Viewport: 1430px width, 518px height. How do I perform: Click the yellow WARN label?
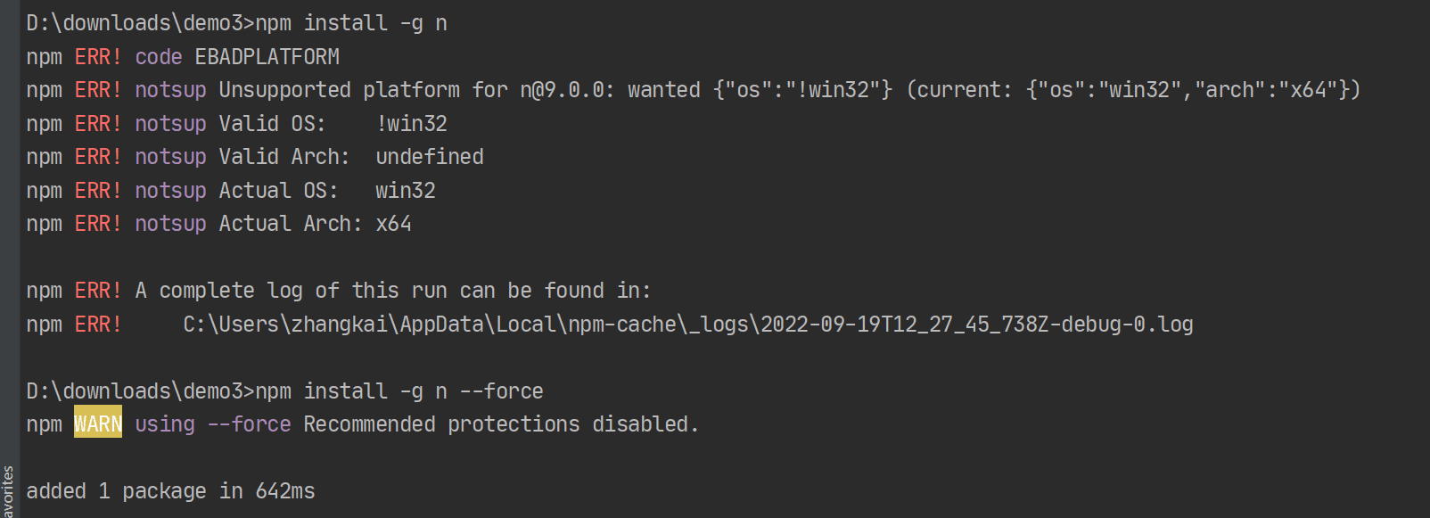click(x=98, y=424)
